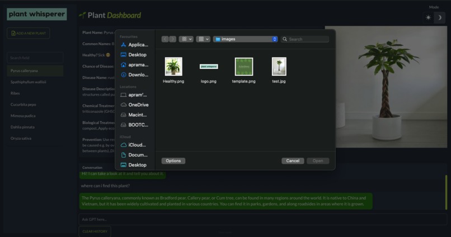451x237 pixels.
Task: Open the images folder path dropdown
Action: coord(245,39)
